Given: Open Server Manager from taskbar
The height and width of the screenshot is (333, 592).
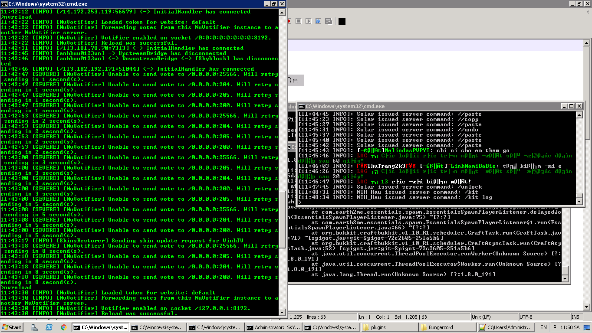Looking at the screenshot, I should [35, 327].
